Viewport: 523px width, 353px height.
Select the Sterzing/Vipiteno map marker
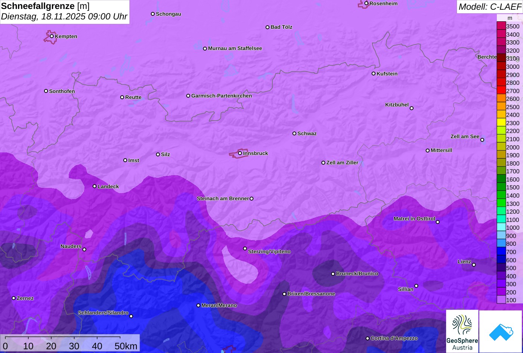point(245,248)
